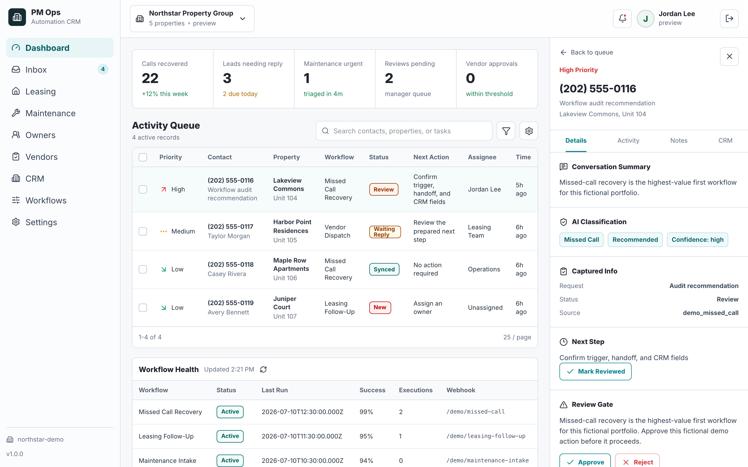Image resolution: width=748 pixels, height=467 pixels.
Task: Click the Conversation Summary icon
Action: pos(564,167)
